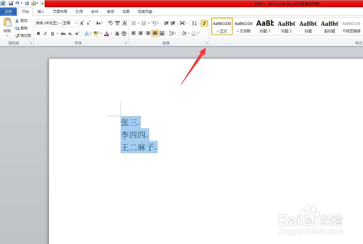Customize the quick access toolbar
This screenshot has height=244, width=363.
[x=42, y=4]
